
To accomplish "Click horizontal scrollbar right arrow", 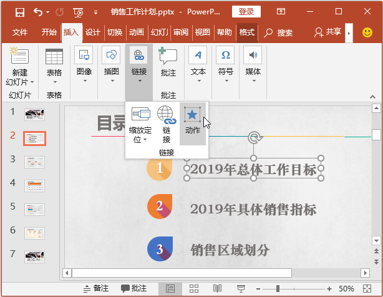I will [x=365, y=273].
